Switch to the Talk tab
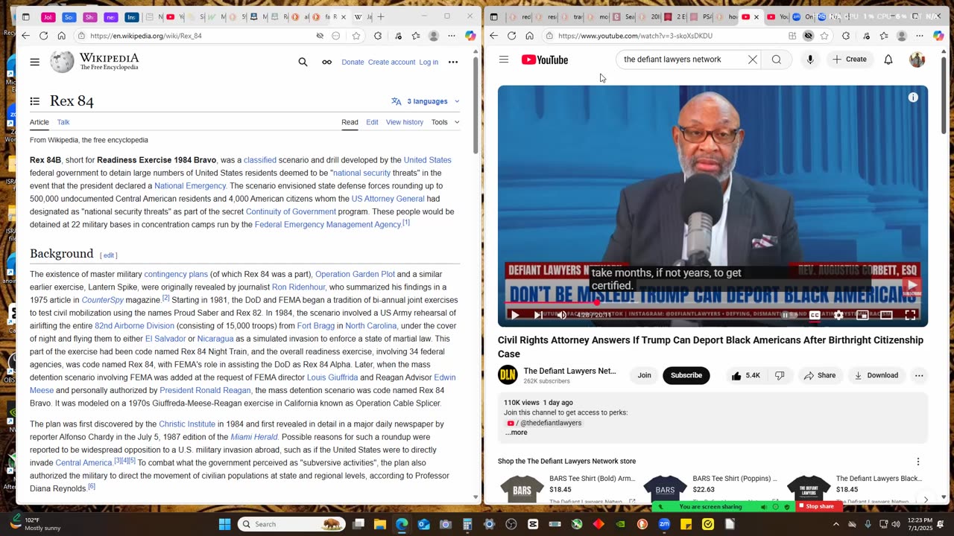The width and height of the screenshot is (954, 536). (63, 122)
